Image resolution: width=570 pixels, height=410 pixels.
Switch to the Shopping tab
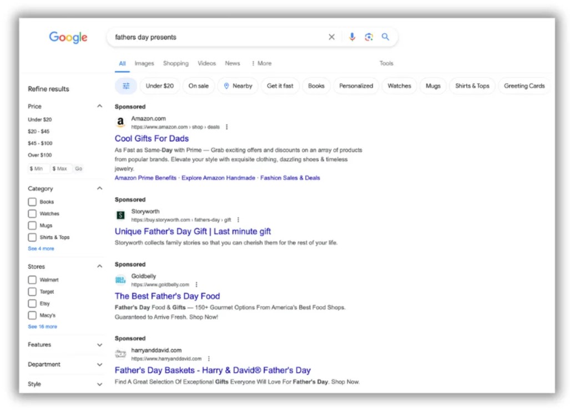click(x=175, y=63)
